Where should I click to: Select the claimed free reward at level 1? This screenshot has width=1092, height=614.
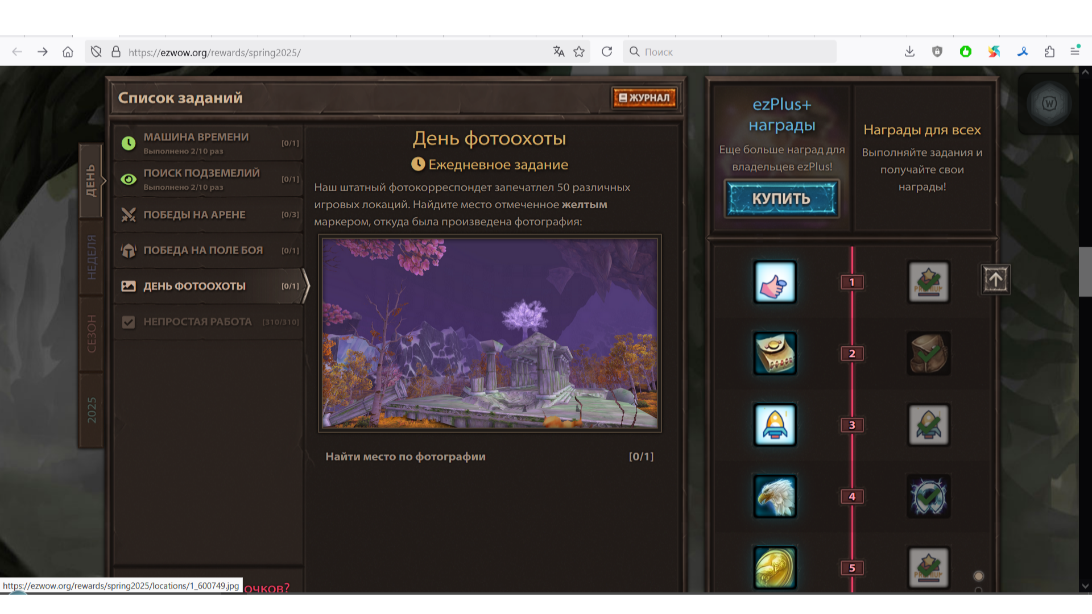pos(928,282)
